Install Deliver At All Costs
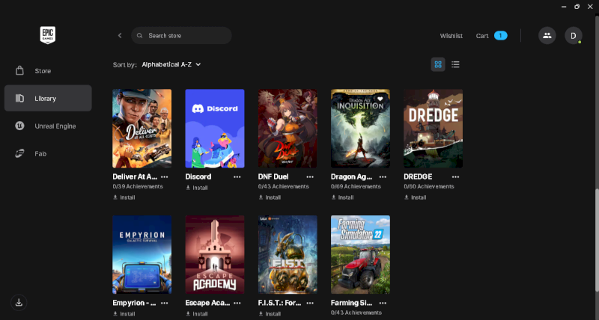The width and height of the screenshot is (599, 320). (x=124, y=197)
